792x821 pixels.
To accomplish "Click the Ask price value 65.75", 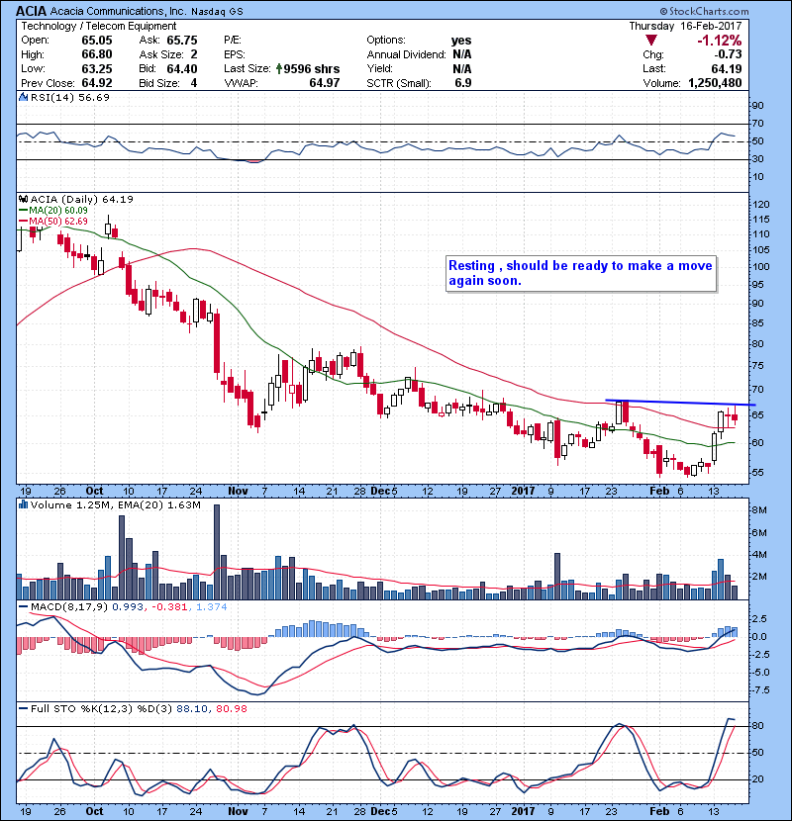I will tap(182, 41).
